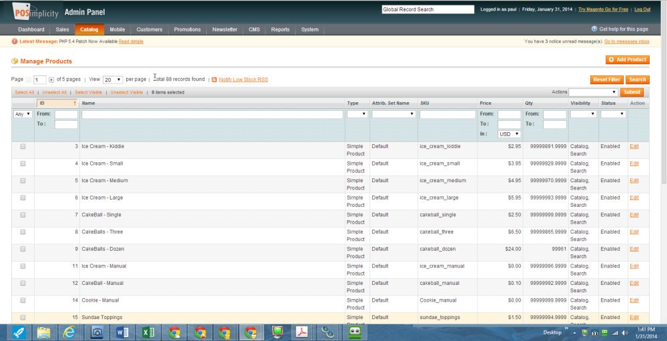Open Microsoft Word from the taskbar
667x341 pixels.
[x=122, y=332]
